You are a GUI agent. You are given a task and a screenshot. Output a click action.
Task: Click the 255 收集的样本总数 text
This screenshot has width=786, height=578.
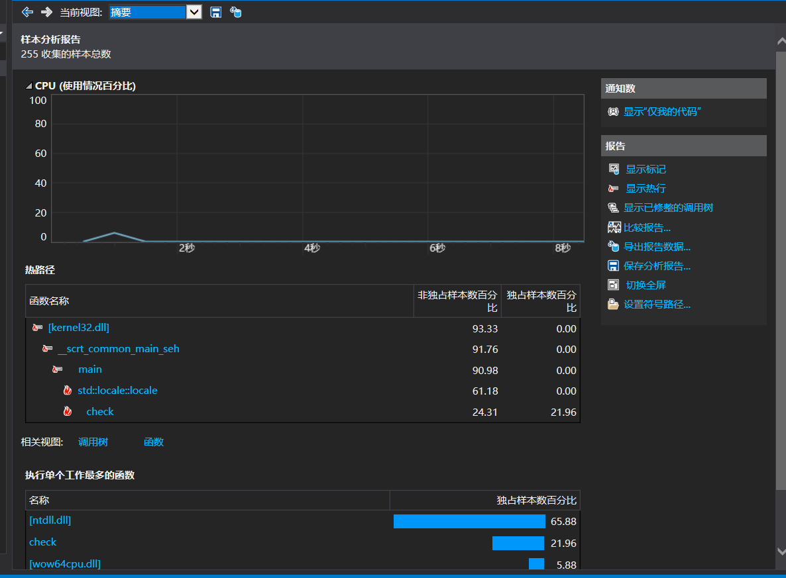pyautogui.click(x=66, y=54)
